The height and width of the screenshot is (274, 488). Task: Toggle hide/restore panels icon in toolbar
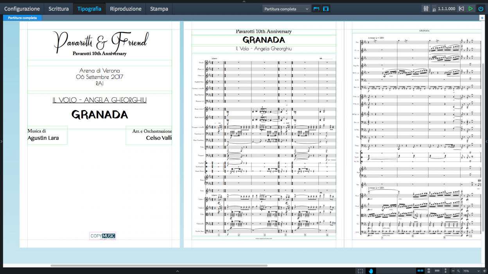point(326,9)
